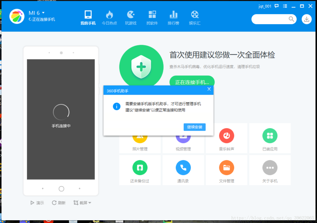Click the green shield checkup icon

(141, 67)
